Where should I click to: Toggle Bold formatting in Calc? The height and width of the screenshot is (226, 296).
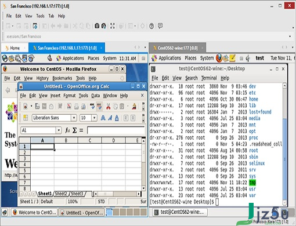[x=103, y=118]
